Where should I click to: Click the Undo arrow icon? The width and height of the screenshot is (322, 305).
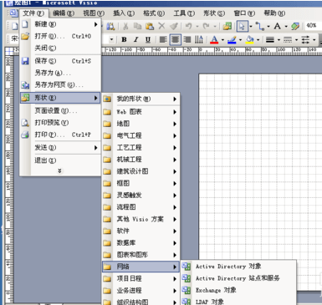pos(189,26)
